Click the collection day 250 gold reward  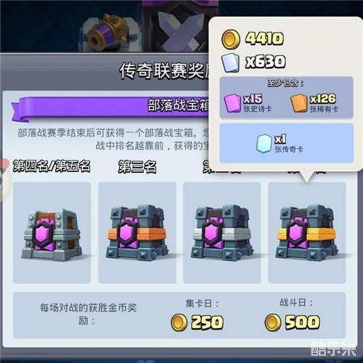pyautogui.click(x=197, y=322)
